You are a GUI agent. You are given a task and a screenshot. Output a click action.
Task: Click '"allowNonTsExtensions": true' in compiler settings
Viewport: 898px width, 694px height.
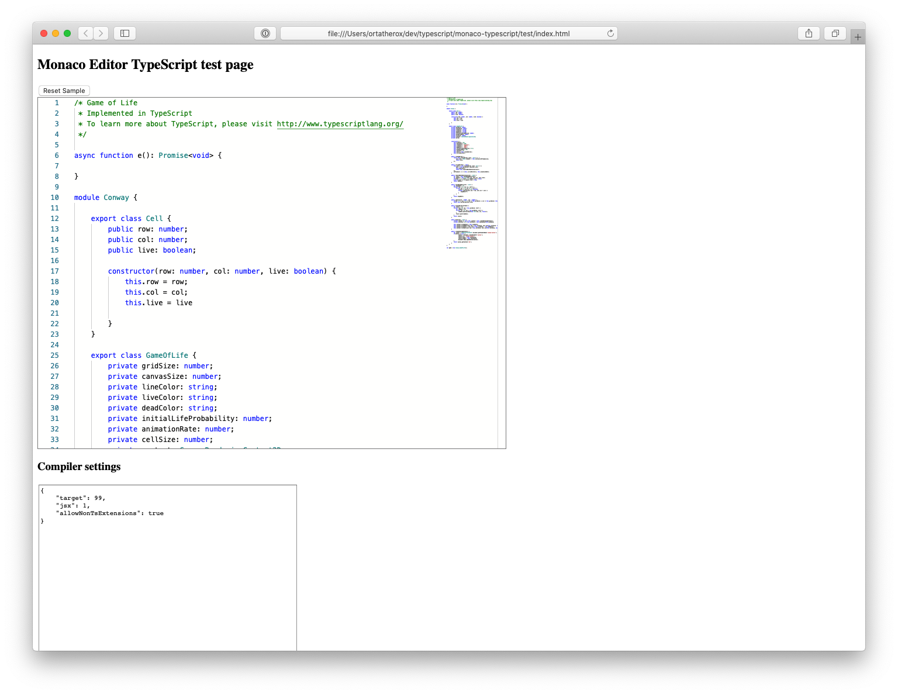[110, 513]
